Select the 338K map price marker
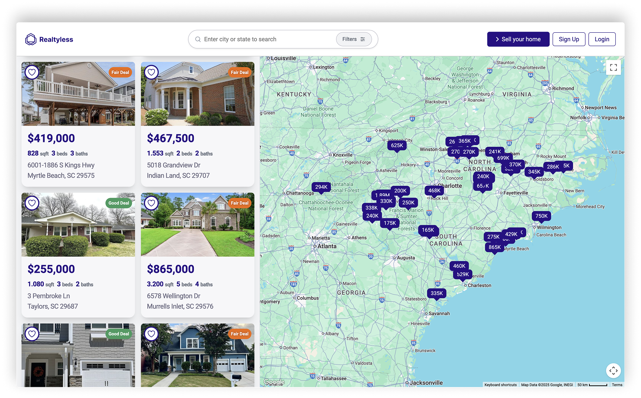The width and height of the screenshot is (641, 398). pyautogui.click(x=371, y=208)
